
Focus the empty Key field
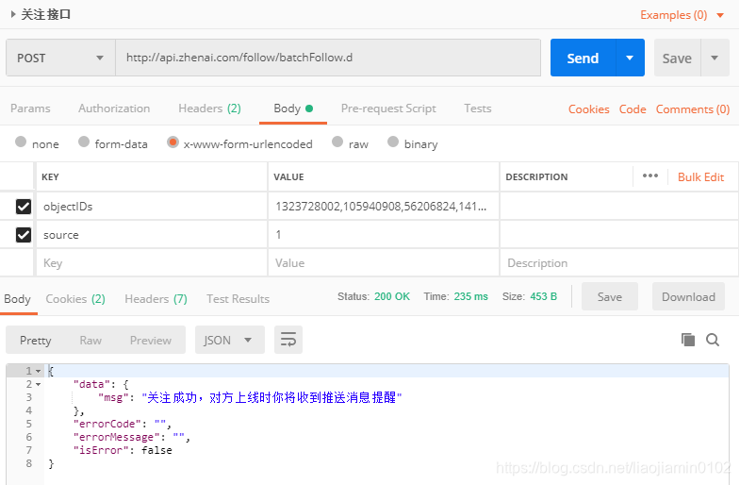(152, 263)
